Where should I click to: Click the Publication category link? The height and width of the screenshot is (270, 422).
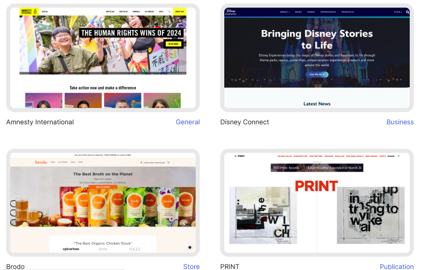pyautogui.click(x=396, y=266)
